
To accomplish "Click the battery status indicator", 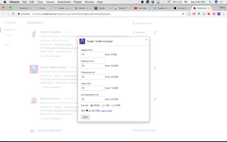I will point(177,2).
